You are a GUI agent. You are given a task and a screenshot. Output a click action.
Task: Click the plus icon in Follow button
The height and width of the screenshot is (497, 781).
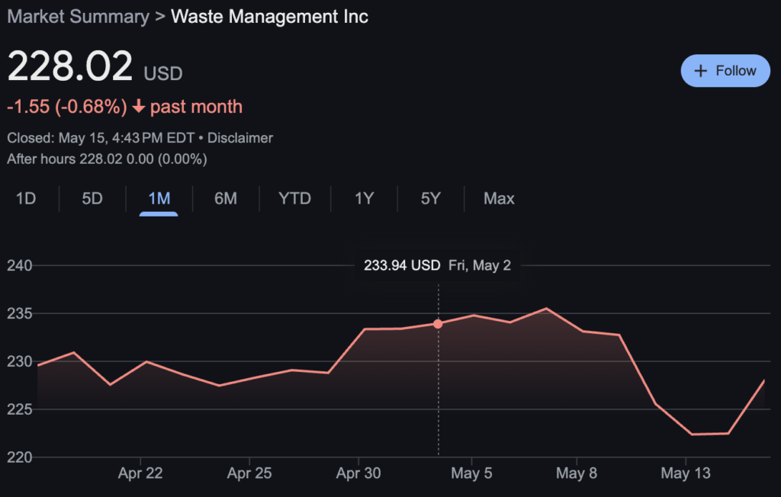[701, 71]
